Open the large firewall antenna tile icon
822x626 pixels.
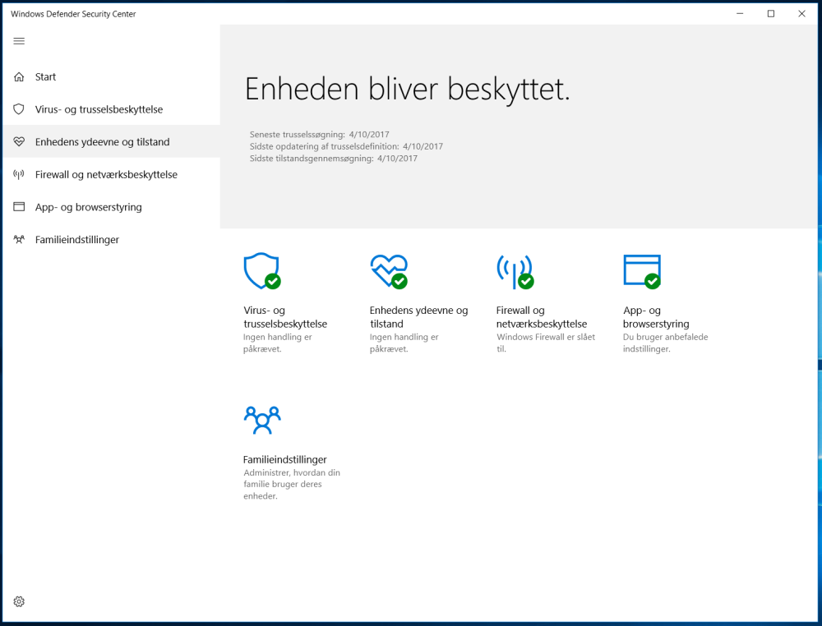point(515,272)
